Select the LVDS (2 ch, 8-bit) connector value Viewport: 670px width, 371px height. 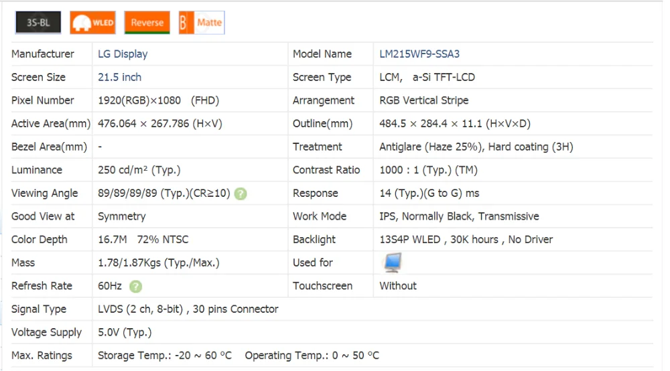[x=188, y=309]
